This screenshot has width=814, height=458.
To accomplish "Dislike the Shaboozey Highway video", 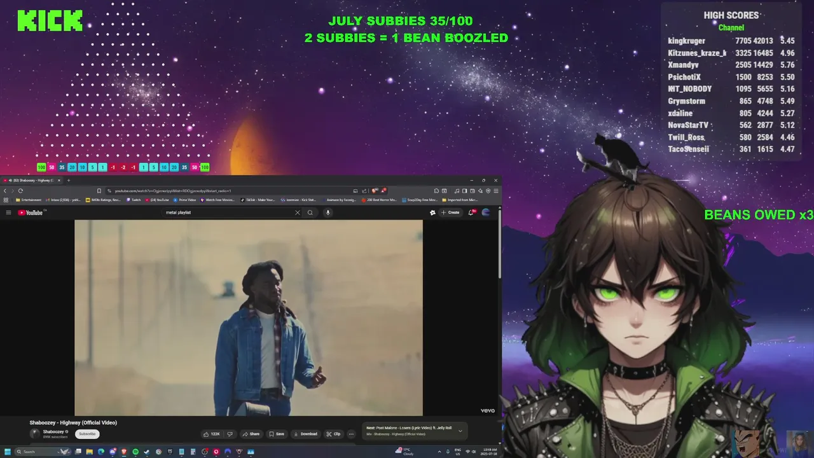I will point(230,434).
